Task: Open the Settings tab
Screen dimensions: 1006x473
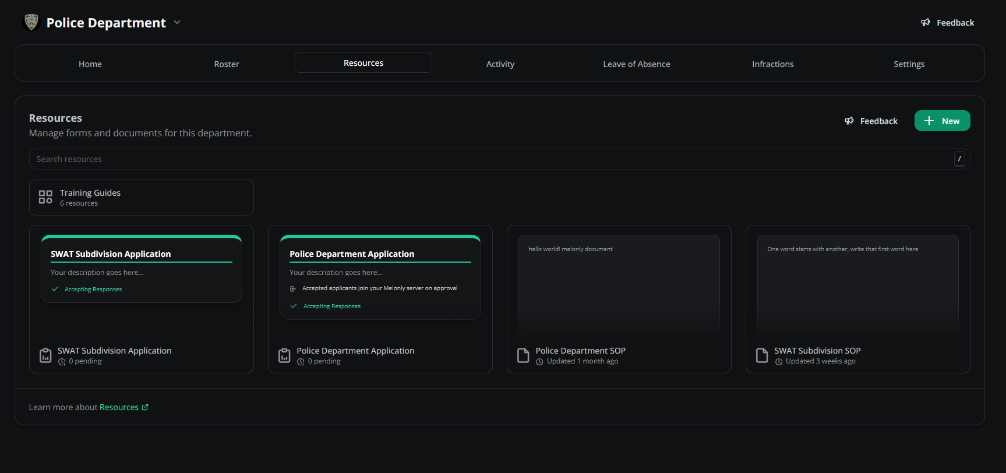Action: pyautogui.click(x=909, y=64)
